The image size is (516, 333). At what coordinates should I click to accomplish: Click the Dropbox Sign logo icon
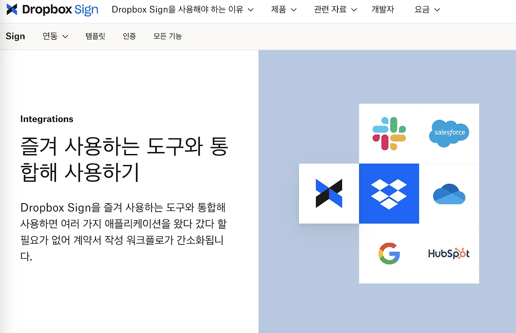(x=12, y=10)
